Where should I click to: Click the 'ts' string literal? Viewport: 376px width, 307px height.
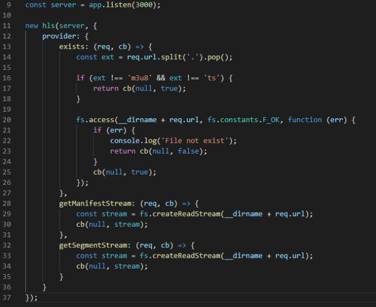pyautogui.click(x=212, y=78)
